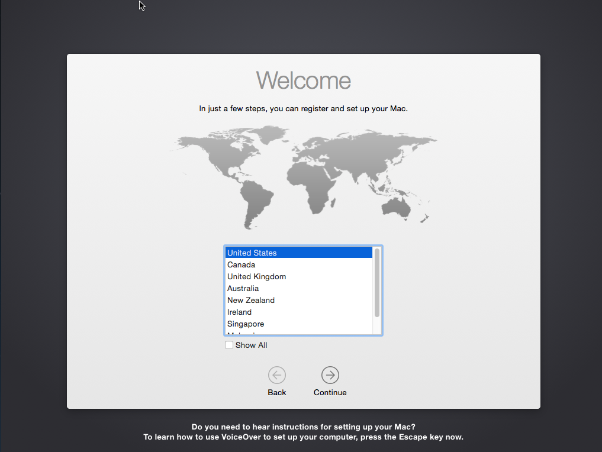
Task: Select New Zealand in the list
Action: [x=299, y=300]
